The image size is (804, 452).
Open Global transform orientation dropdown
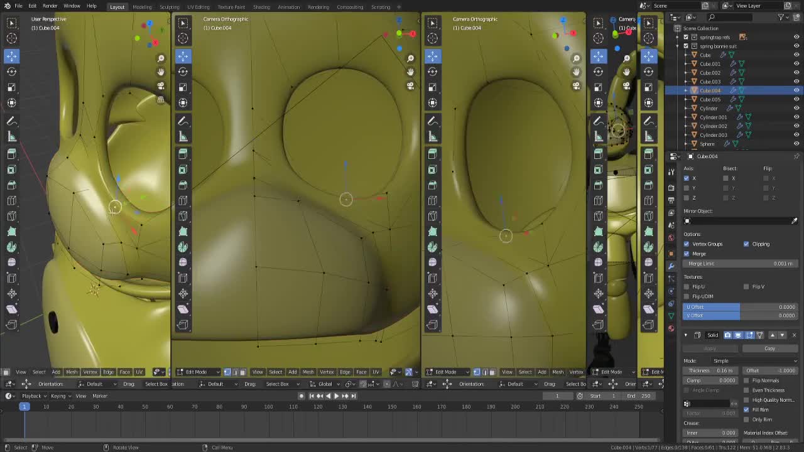(324, 384)
